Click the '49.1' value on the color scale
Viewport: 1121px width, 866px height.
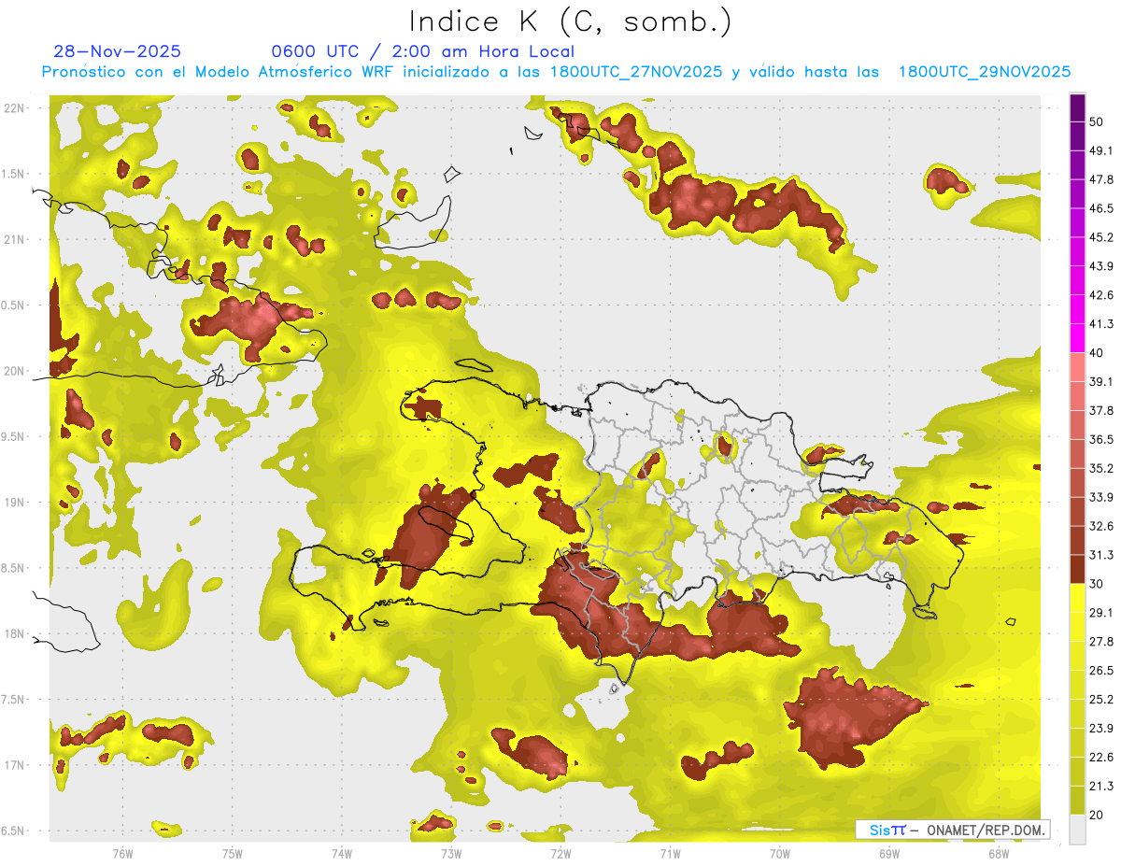1100,150
